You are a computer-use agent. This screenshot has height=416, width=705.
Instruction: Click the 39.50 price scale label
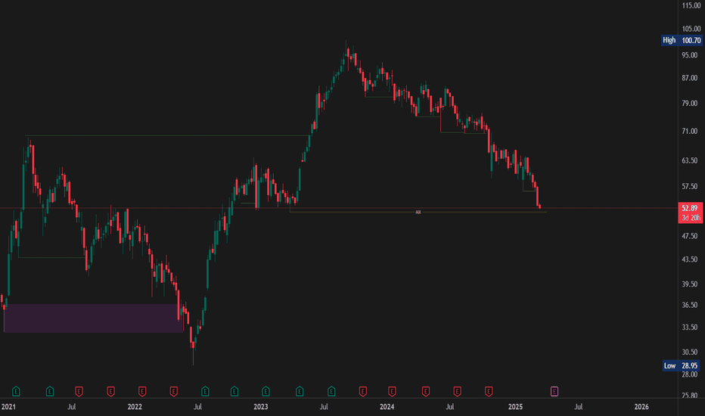point(690,284)
